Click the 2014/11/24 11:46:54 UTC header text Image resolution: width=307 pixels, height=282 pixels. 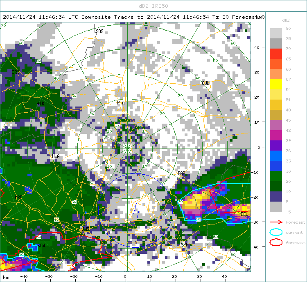(41, 17)
